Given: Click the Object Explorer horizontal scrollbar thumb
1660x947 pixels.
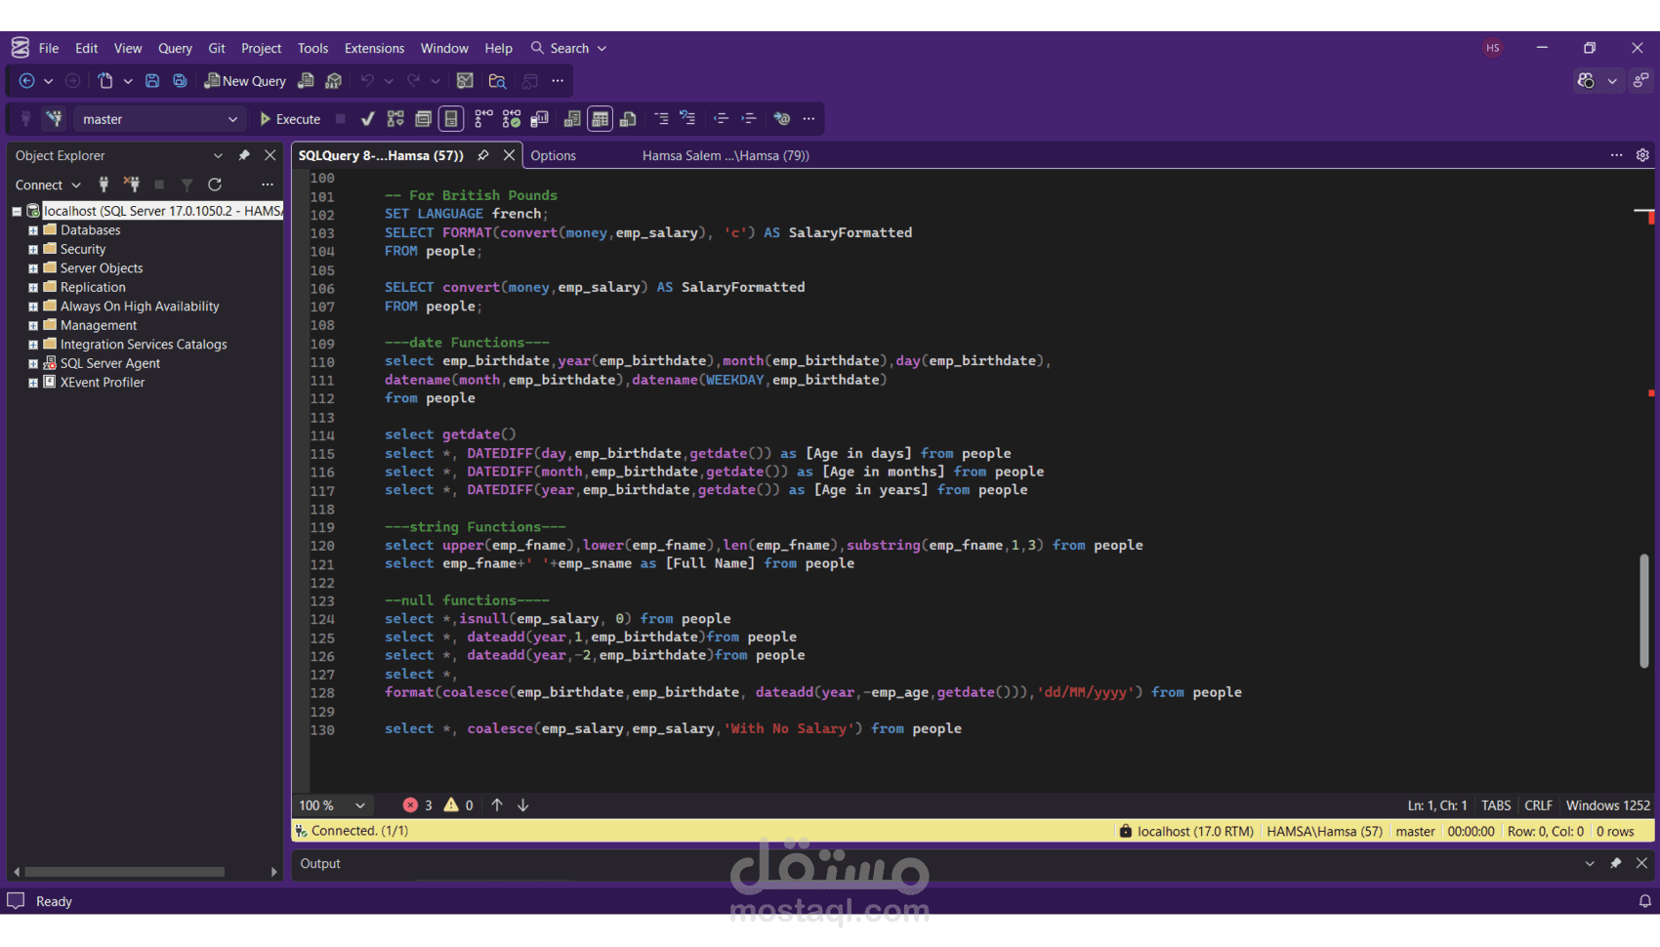Looking at the screenshot, I should (x=125, y=872).
